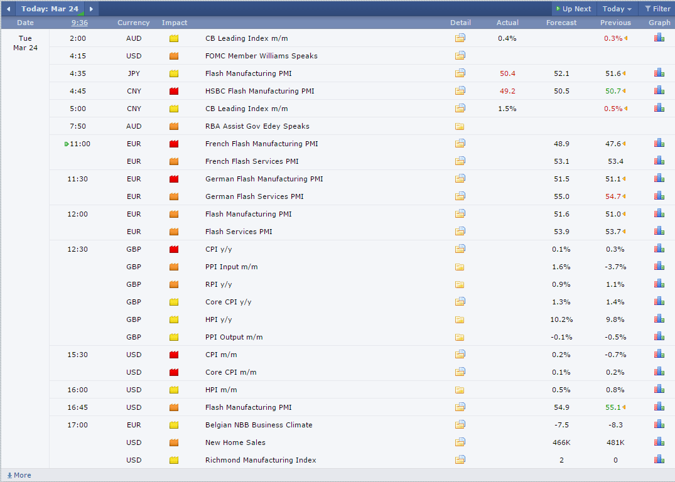Click the Detail column header
This screenshot has width=675, height=482.
[460, 23]
